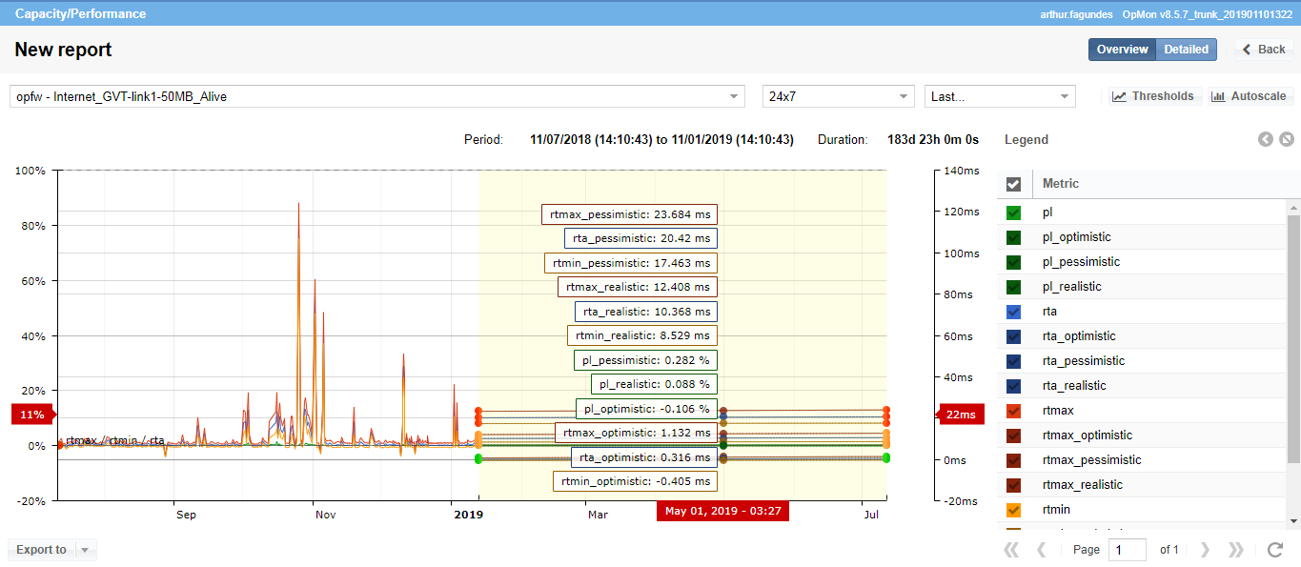Image resolution: width=1301 pixels, height=567 pixels.
Task: Switch to the Detailed tab
Action: coord(1186,50)
